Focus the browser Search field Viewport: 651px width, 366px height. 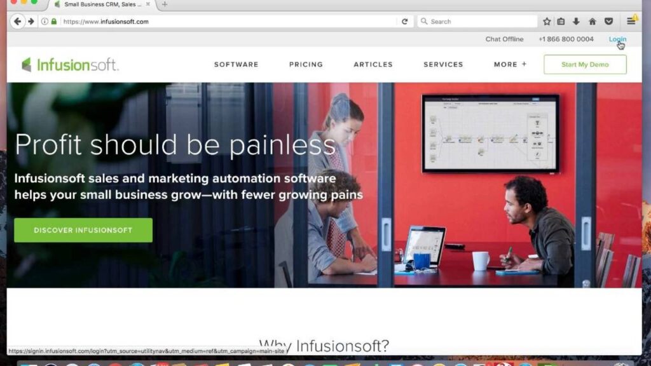477,22
